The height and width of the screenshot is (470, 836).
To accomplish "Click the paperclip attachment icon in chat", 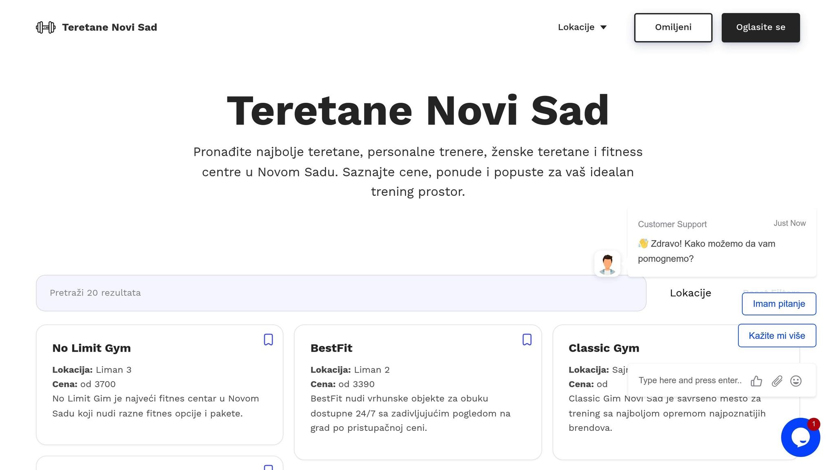I will click(777, 380).
